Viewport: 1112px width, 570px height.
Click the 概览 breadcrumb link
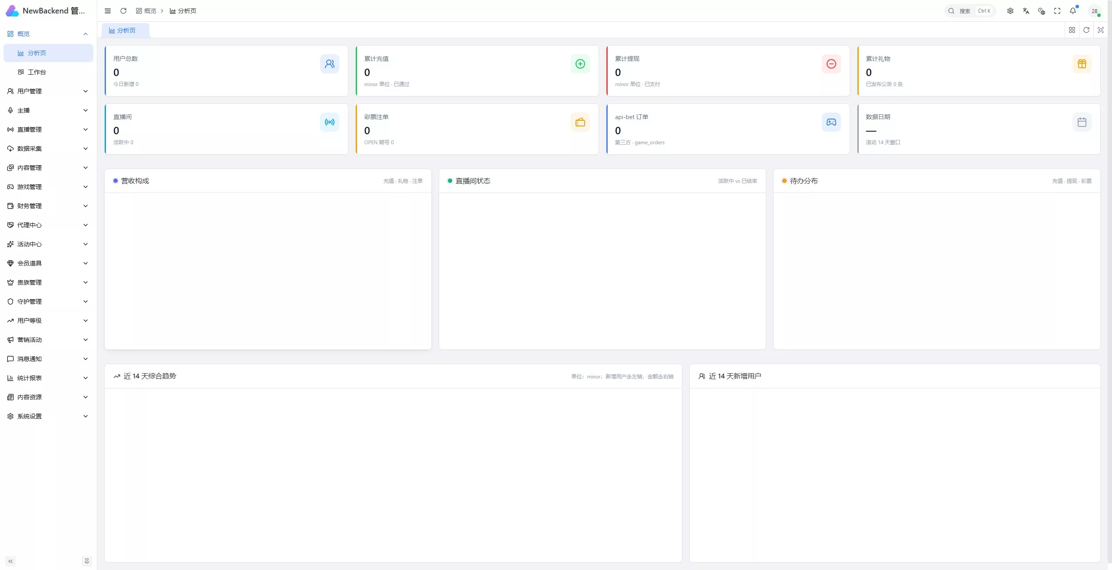click(x=146, y=11)
